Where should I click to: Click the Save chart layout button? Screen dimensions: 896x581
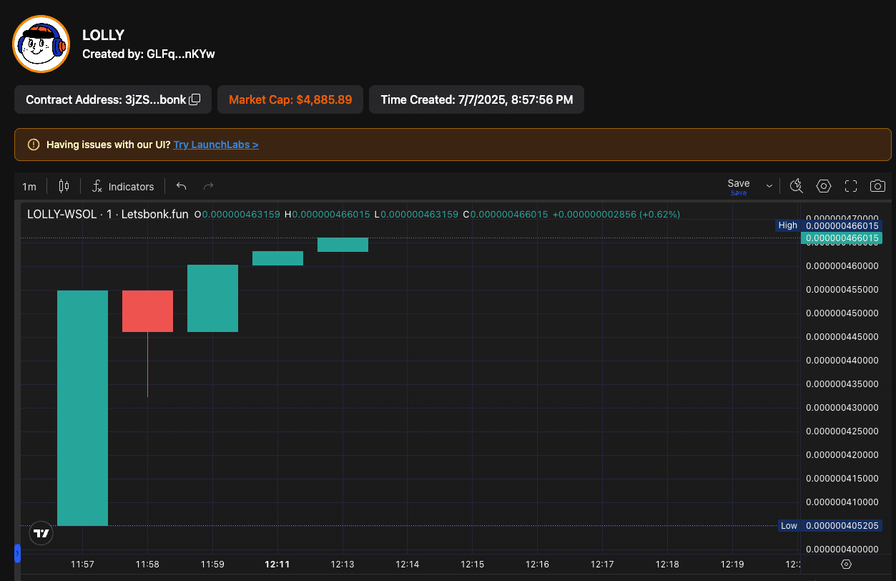pyautogui.click(x=739, y=186)
